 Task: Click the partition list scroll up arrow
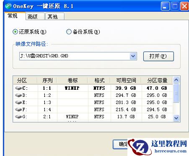pos(176,80)
